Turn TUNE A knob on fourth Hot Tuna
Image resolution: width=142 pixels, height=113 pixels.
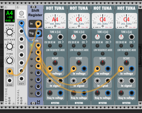click(x=121, y=37)
